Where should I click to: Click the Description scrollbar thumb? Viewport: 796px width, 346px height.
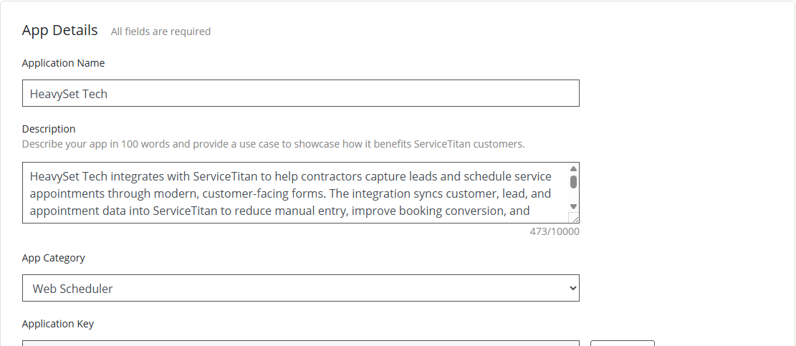point(573,181)
